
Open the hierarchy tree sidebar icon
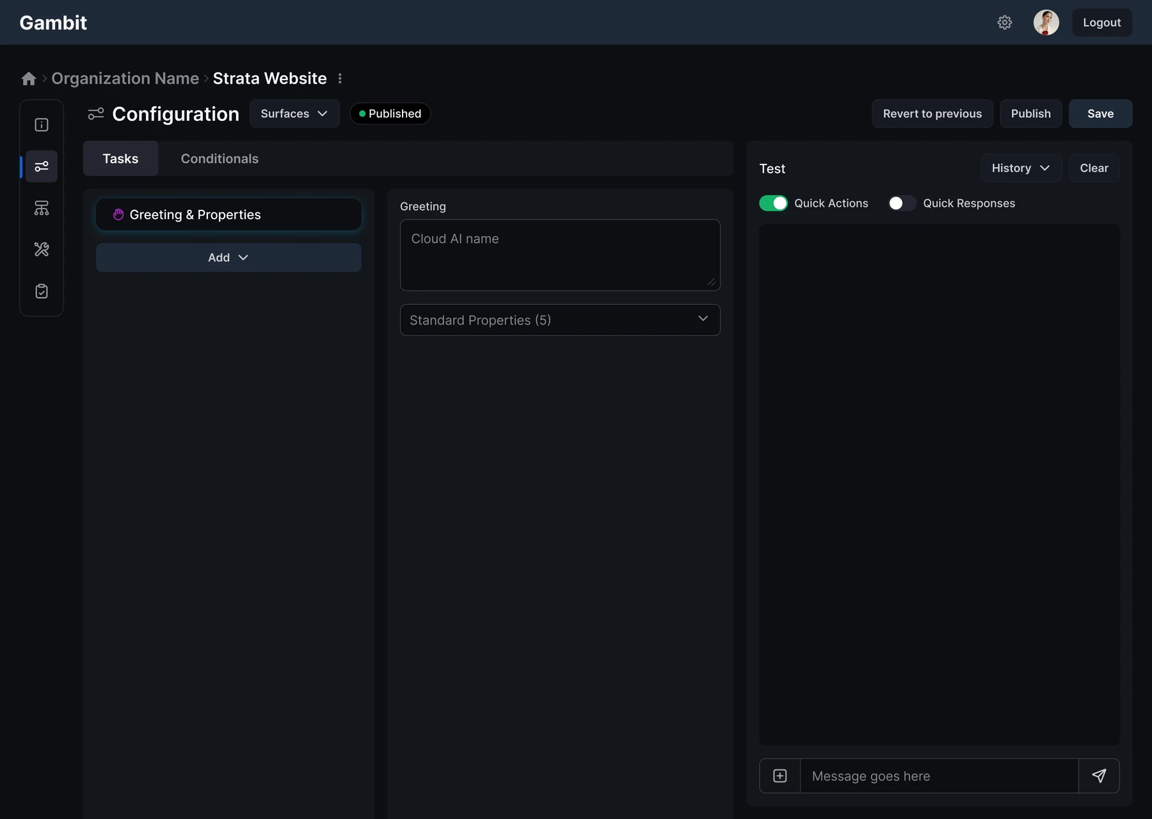(x=42, y=208)
